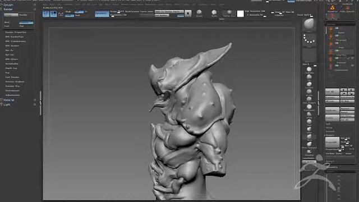359x202 pixels.
Task: Expand the Geometry section
Action: click(332, 167)
